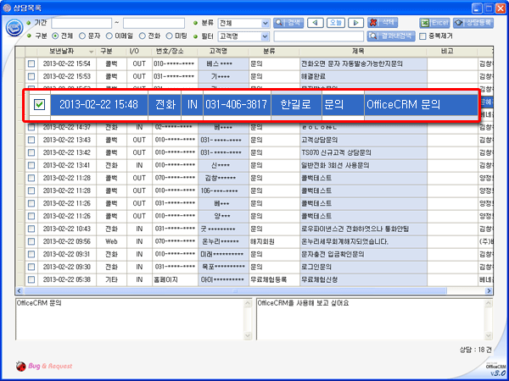Click the 오늘 today button
509x381 pixels.
[x=335, y=22]
